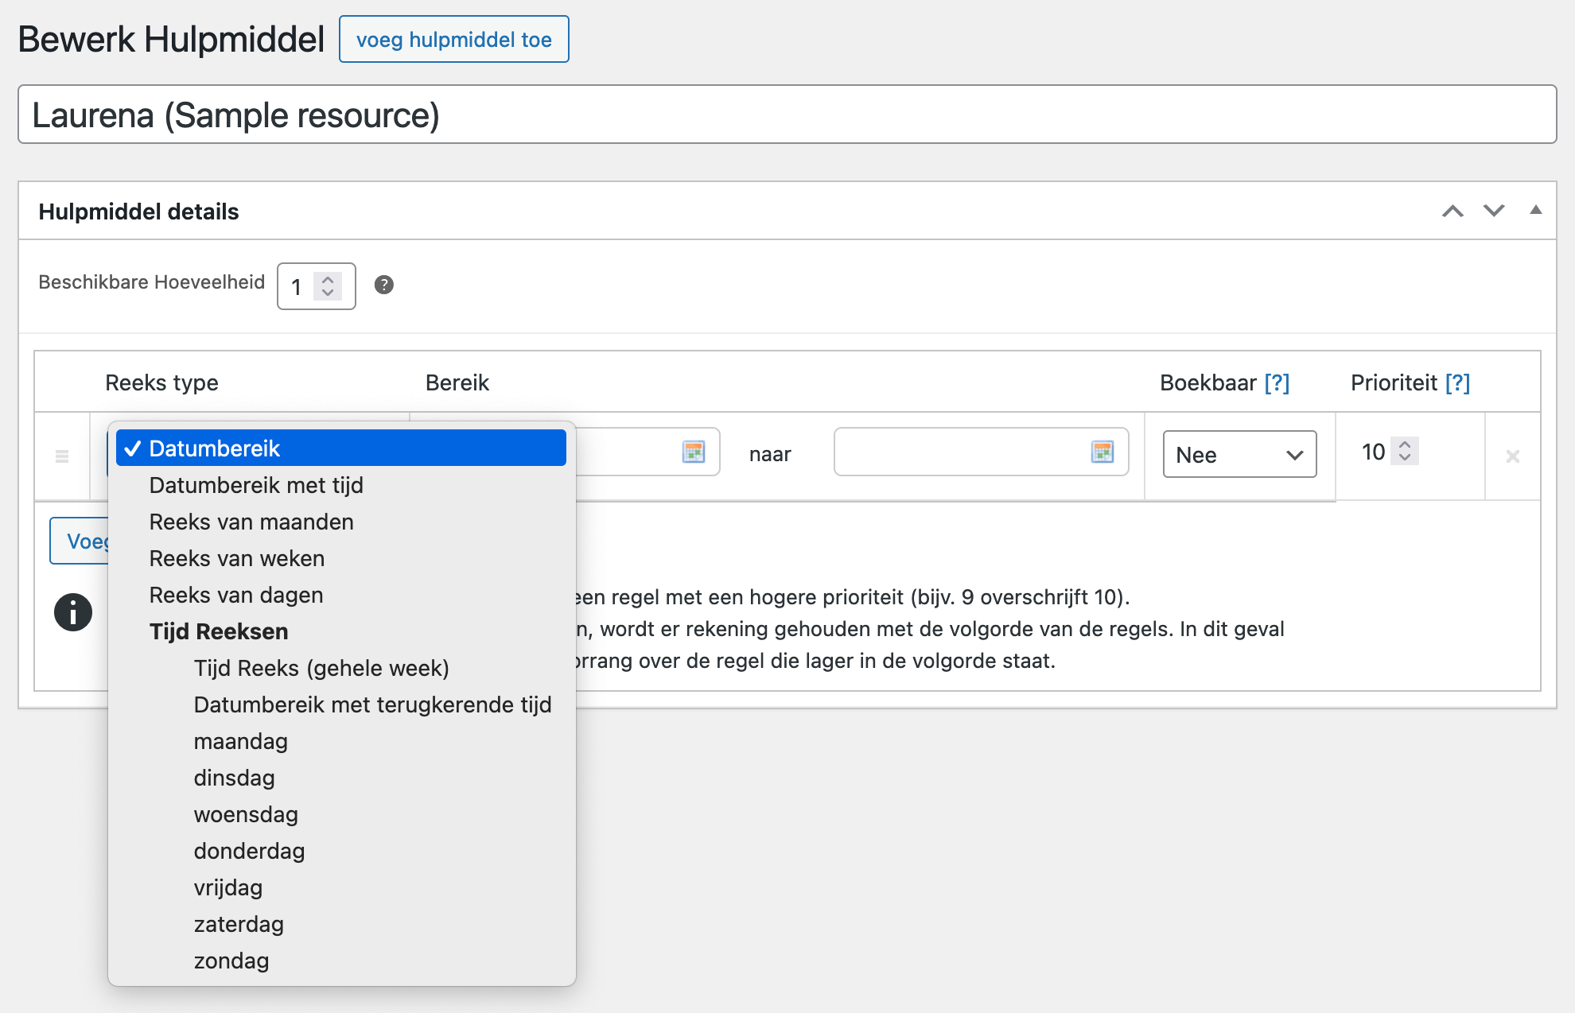
Task: Click the info icon near the priority explanation
Action: coord(72,611)
